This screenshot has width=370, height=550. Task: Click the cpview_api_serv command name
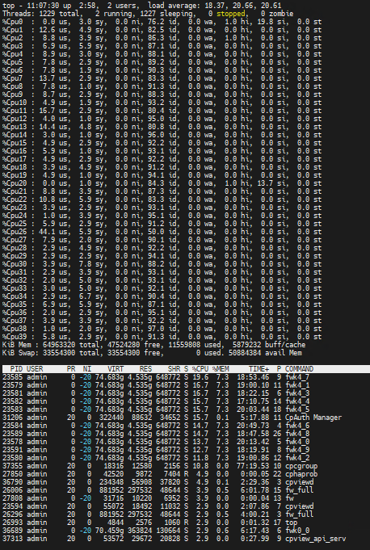pos(315,538)
